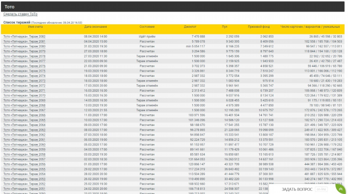Select 'Рассчитан' status of Тираж 2081
This screenshot has height=194, width=348.
(x=147, y=41)
